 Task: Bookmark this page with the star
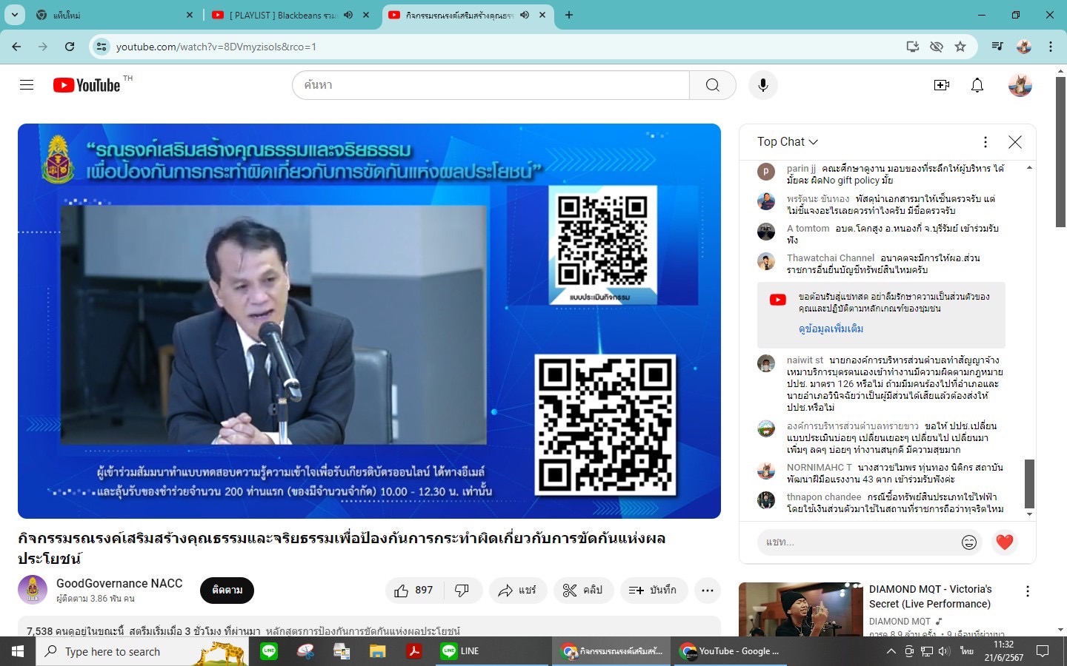[x=960, y=47]
